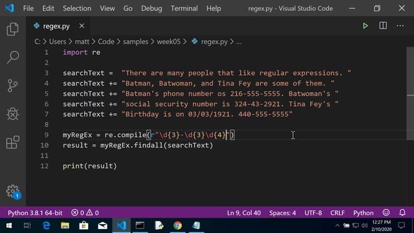Image resolution: width=414 pixels, height=233 pixels.
Task: Open the Edit menu
Action: (x=48, y=8)
